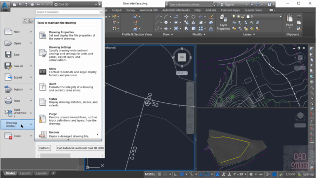The width and height of the screenshot is (316, 178).
Task: Select the Circle tool in Draw panel
Action: pyautogui.click(x=166, y=23)
